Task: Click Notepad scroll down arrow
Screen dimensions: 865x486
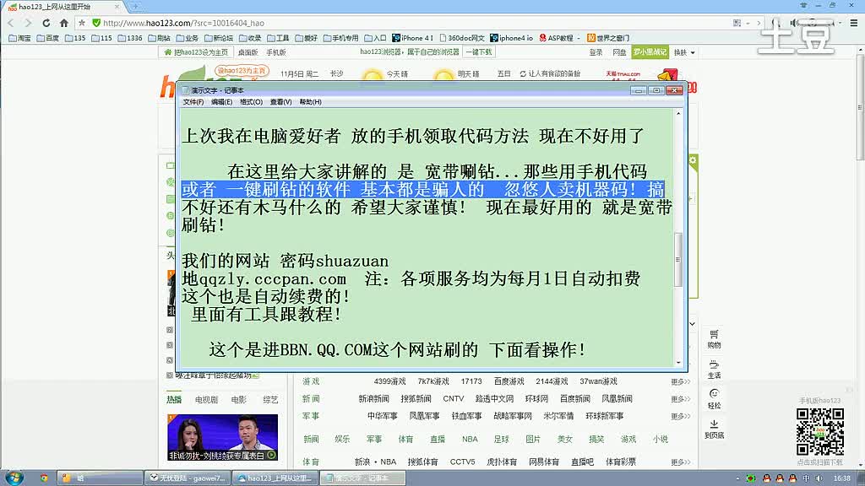Action: [678, 363]
